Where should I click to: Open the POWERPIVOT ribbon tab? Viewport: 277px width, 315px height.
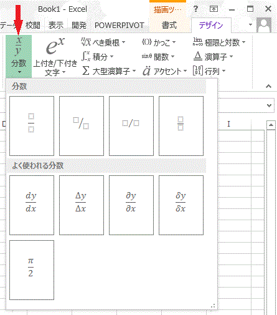(120, 26)
